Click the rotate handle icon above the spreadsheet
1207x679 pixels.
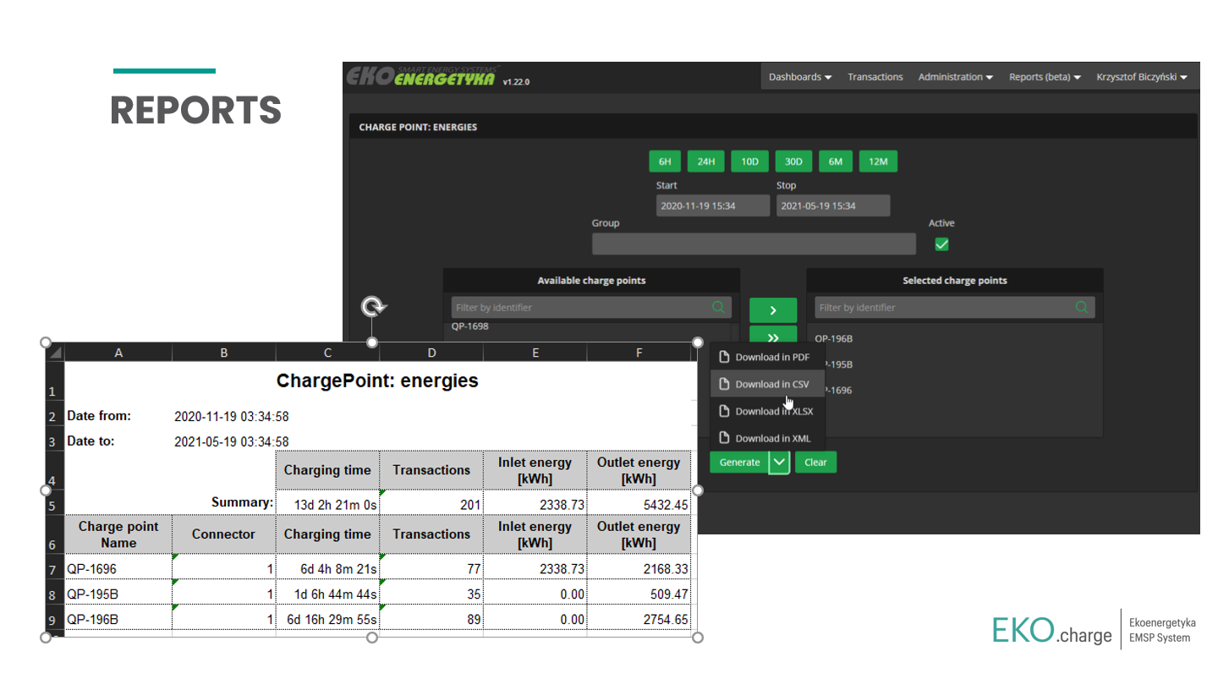[371, 306]
